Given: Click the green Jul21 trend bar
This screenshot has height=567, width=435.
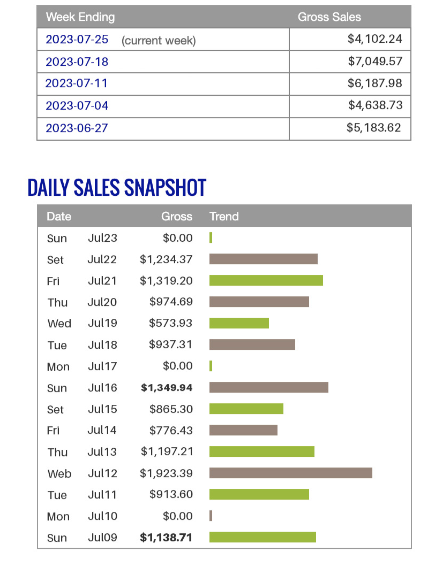Looking at the screenshot, I should 266,280.
